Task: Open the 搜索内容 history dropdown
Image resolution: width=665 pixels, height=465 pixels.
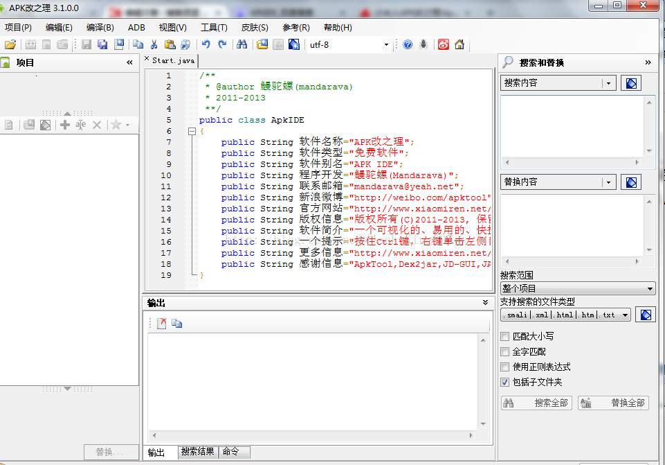Action: (x=608, y=83)
